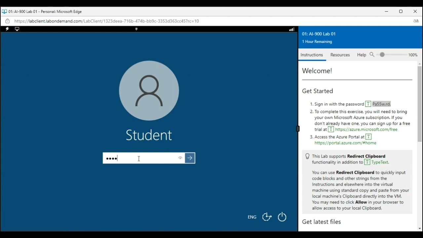Viewport: 423px width, 238px height.
Task: Click TypeText icon before azure.microsoft.com/free
Action: click(x=331, y=129)
